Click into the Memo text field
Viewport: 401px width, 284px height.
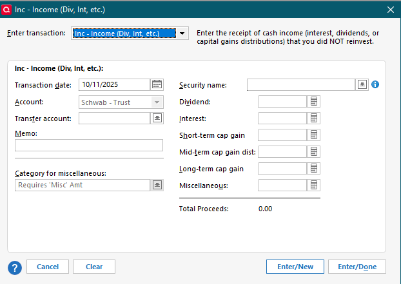[89, 146]
